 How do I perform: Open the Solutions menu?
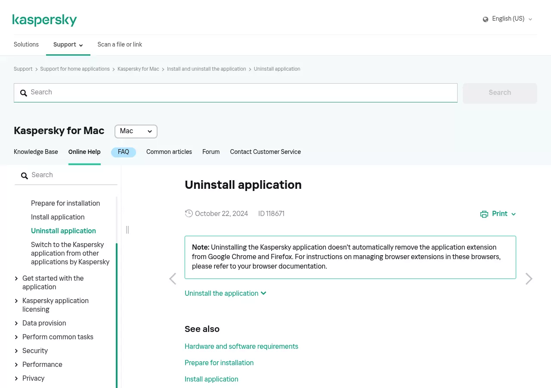tap(26, 44)
